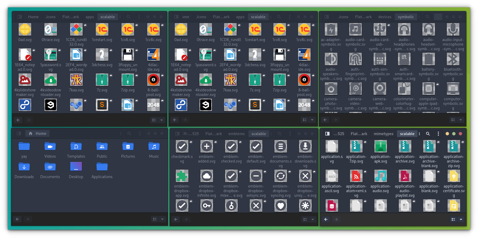
Task: Open search in the devices window
Action: tap(428, 17)
